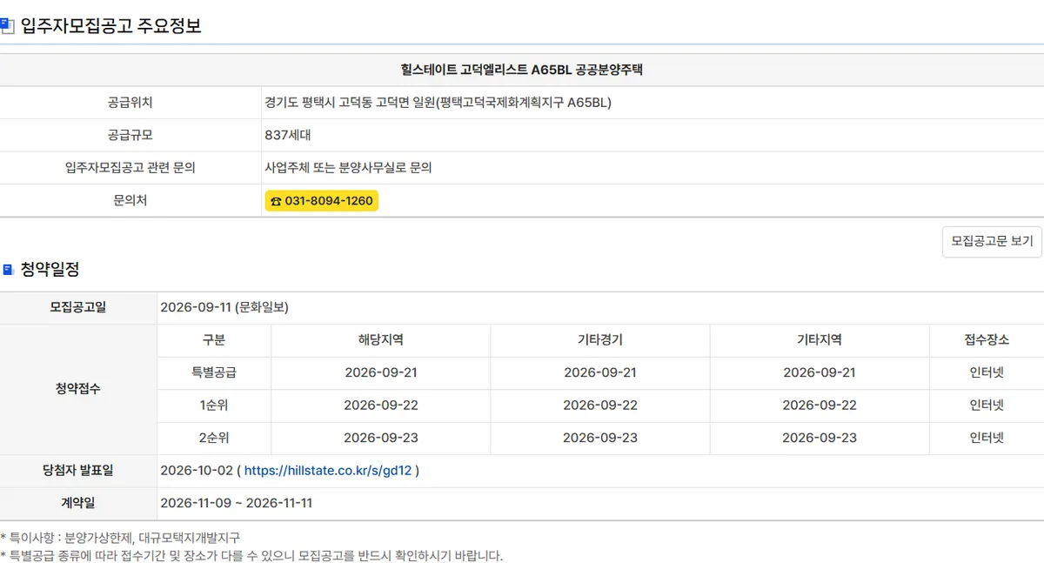
Task: Click 인터넷 in the 특별공급 row
Action: click(x=987, y=372)
